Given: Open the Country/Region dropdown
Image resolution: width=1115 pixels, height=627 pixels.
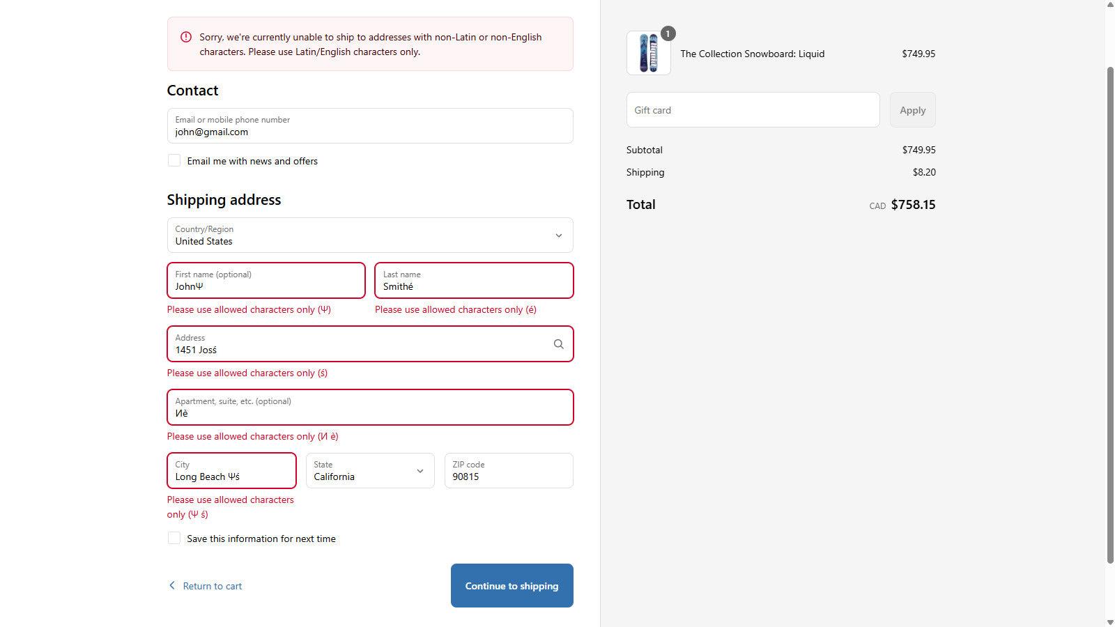Looking at the screenshot, I should tap(369, 235).
